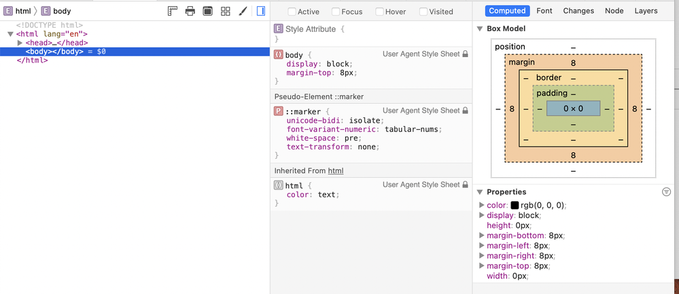Select the closing html tag in DOM tree

point(32,60)
